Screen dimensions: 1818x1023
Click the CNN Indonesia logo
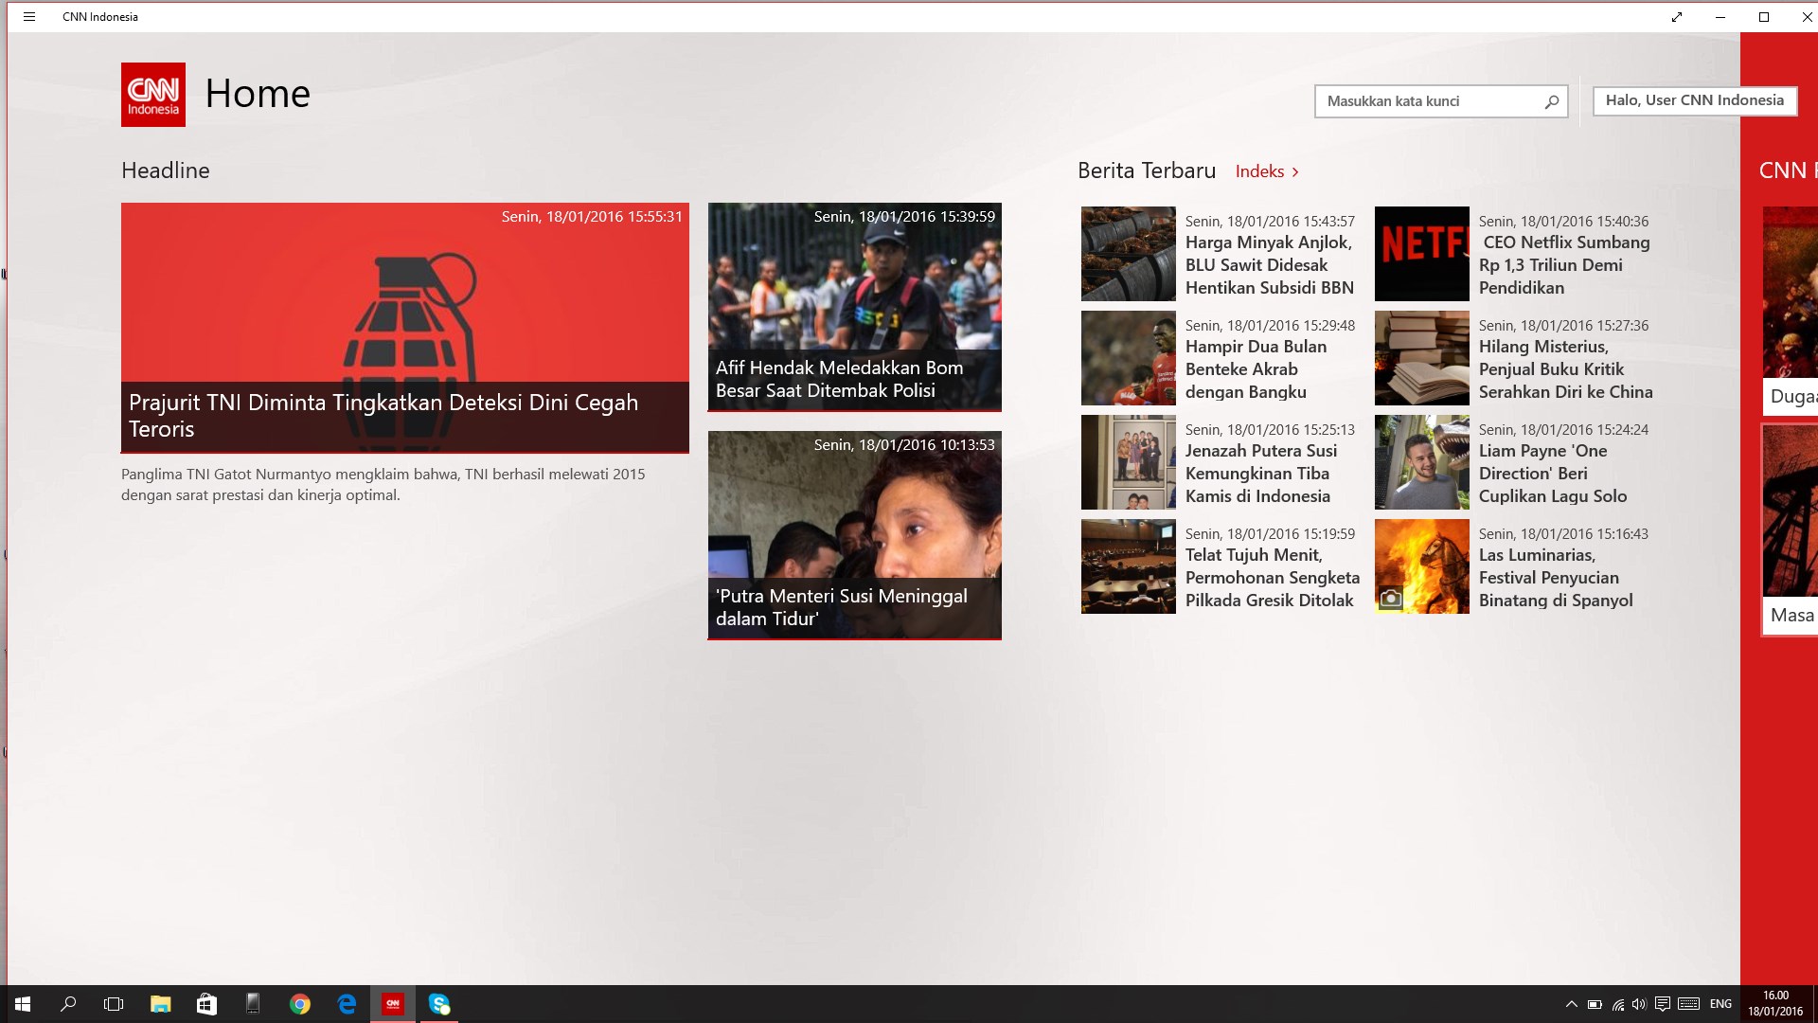tap(152, 94)
